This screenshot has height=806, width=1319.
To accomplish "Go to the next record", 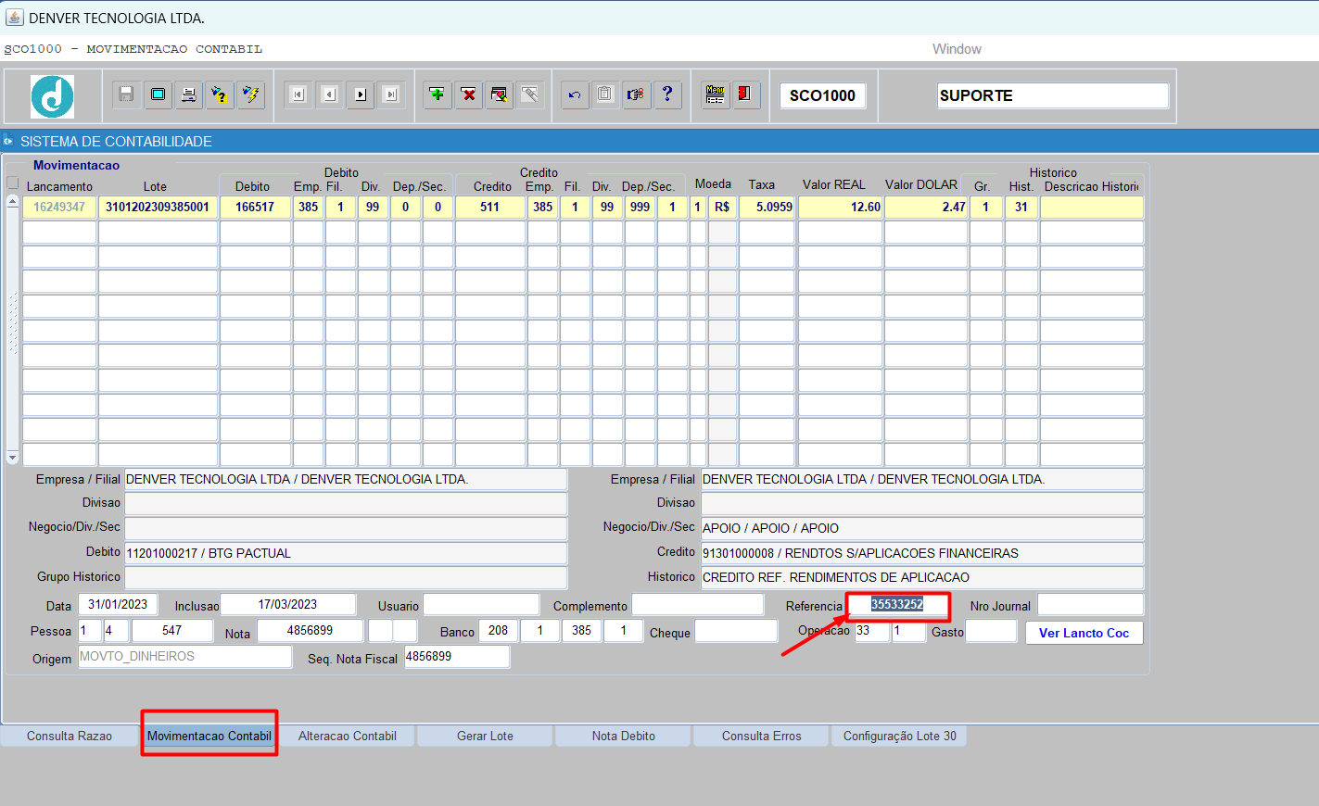I will point(361,94).
